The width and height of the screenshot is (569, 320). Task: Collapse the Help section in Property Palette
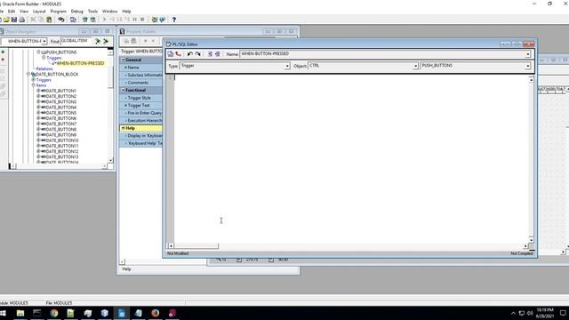pos(123,128)
